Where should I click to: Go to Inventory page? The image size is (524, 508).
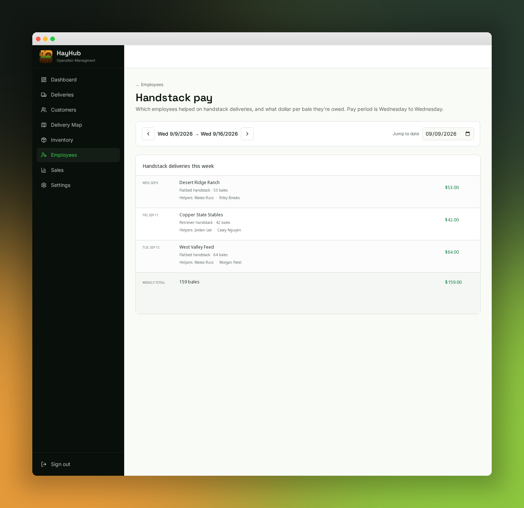78,140
